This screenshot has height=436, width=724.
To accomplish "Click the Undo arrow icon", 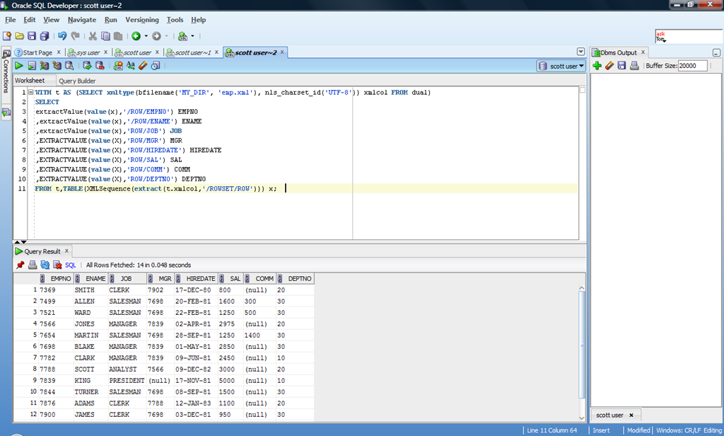I will (62, 36).
